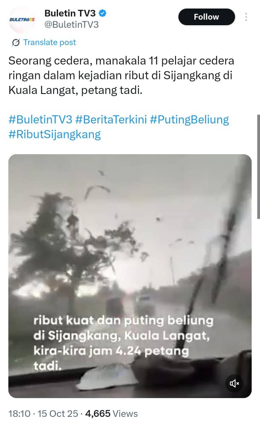Click the @BuletinTV3 handle
The width and height of the screenshot is (260, 425).
(x=72, y=25)
